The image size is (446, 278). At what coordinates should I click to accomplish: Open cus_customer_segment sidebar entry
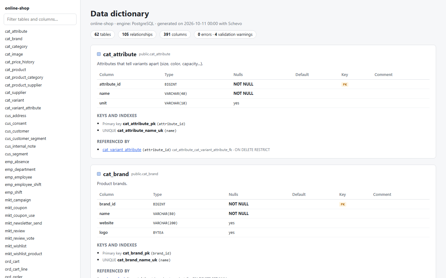(25, 139)
